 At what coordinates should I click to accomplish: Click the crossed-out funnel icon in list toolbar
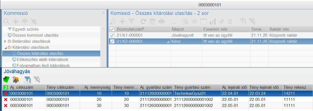(x=252, y=21)
